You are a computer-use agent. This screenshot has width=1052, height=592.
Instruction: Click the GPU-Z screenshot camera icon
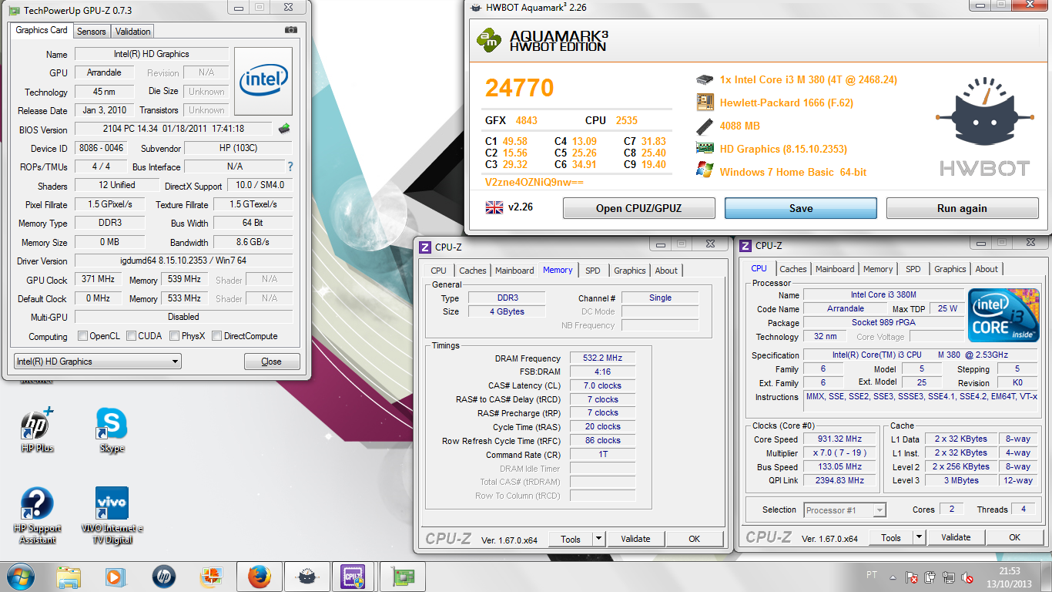pyautogui.click(x=290, y=30)
